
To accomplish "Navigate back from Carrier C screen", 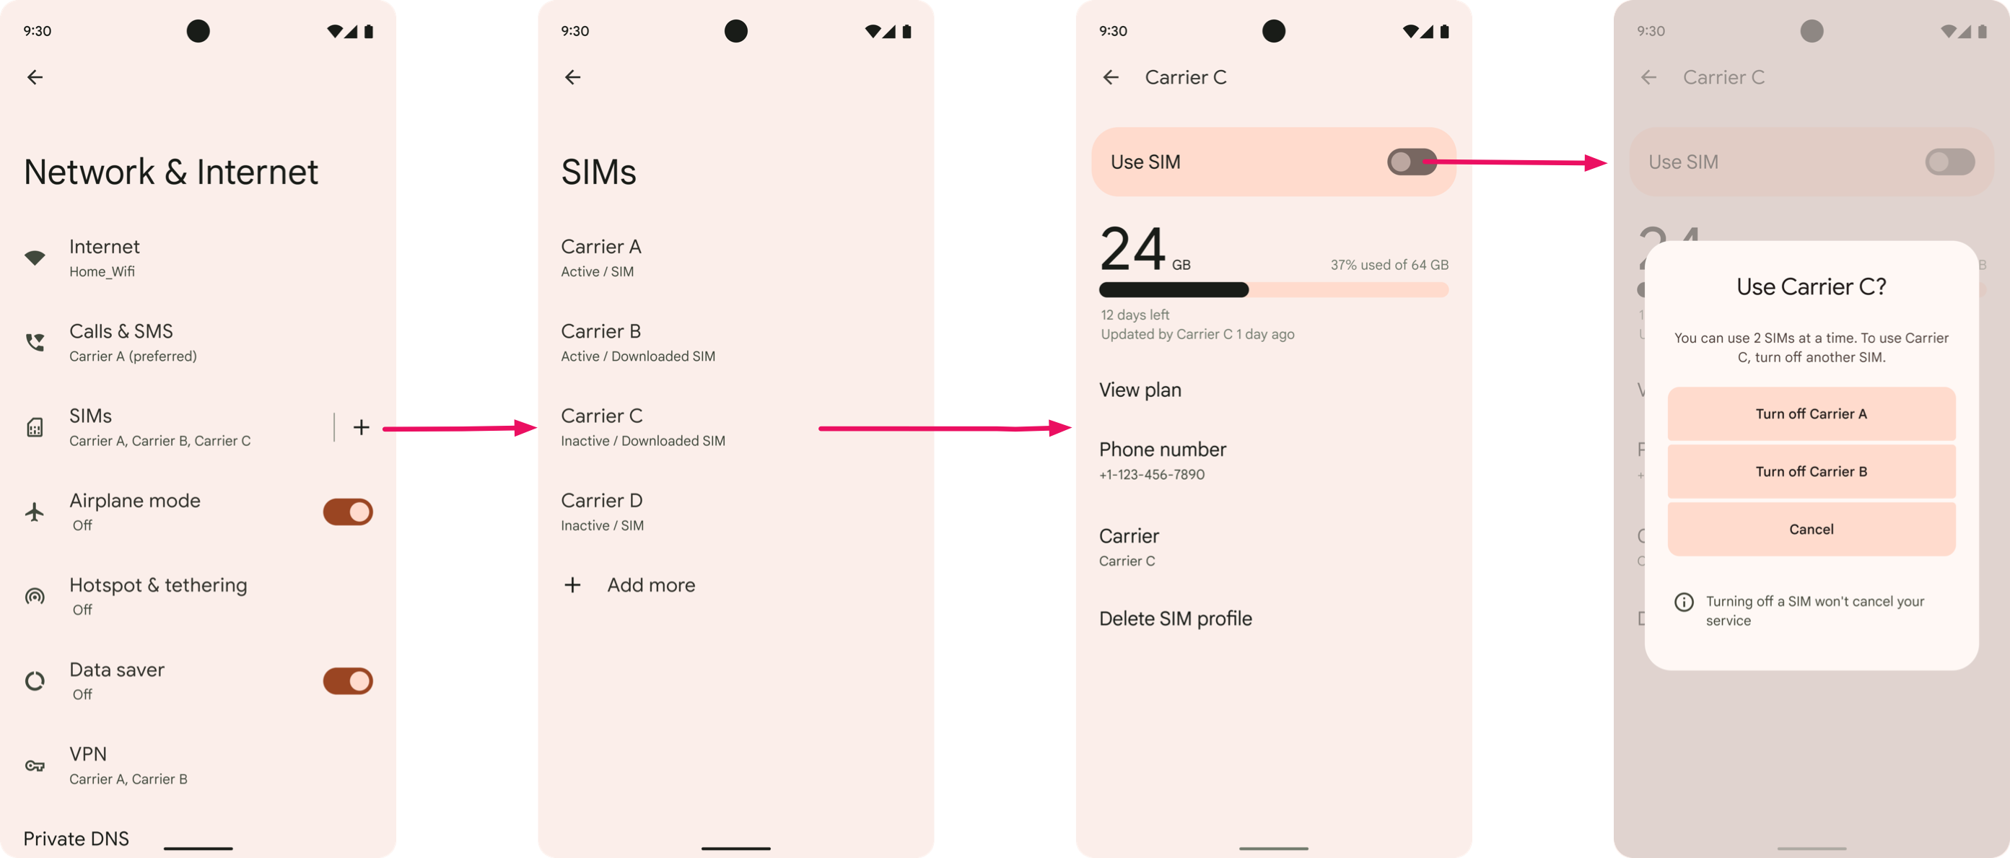I will click(x=1110, y=77).
